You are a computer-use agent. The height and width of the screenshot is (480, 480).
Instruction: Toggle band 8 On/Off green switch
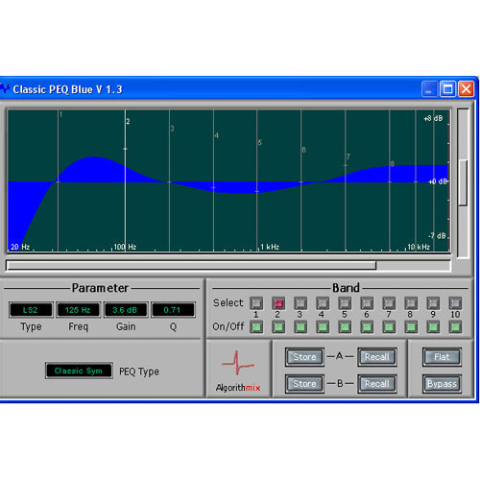point(411,327)
